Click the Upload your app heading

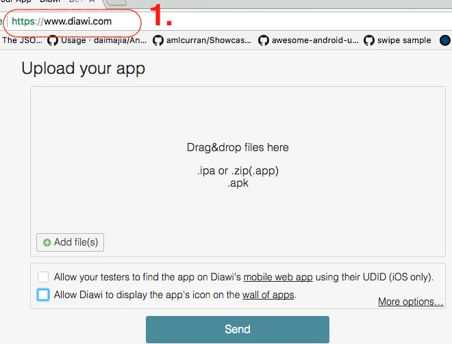click(x=84, y=69)
